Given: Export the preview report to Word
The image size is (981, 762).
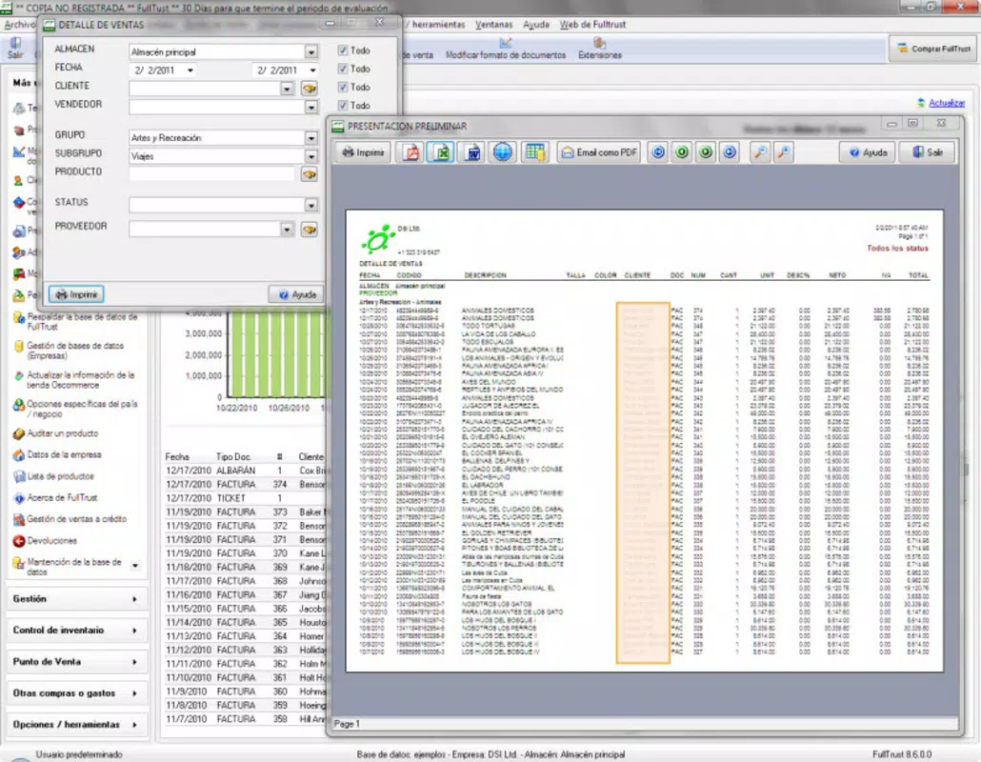Looking at the screenshot, I should click(x=472, y=152).
